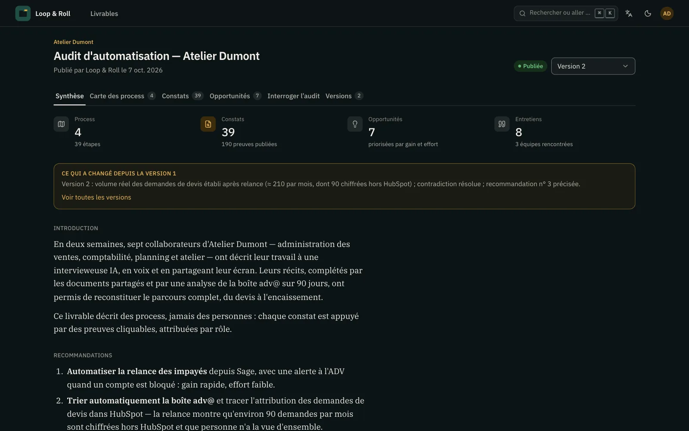Image resolution: width=689 pixels, height=431 pixels.
Task: Click 'priorisées par gain et effort' text
Action: click(403, 144)
